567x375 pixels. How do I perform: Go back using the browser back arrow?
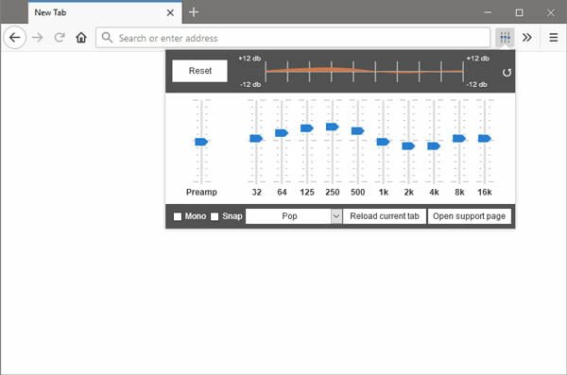pyautogui.click(x=15, y=37)
